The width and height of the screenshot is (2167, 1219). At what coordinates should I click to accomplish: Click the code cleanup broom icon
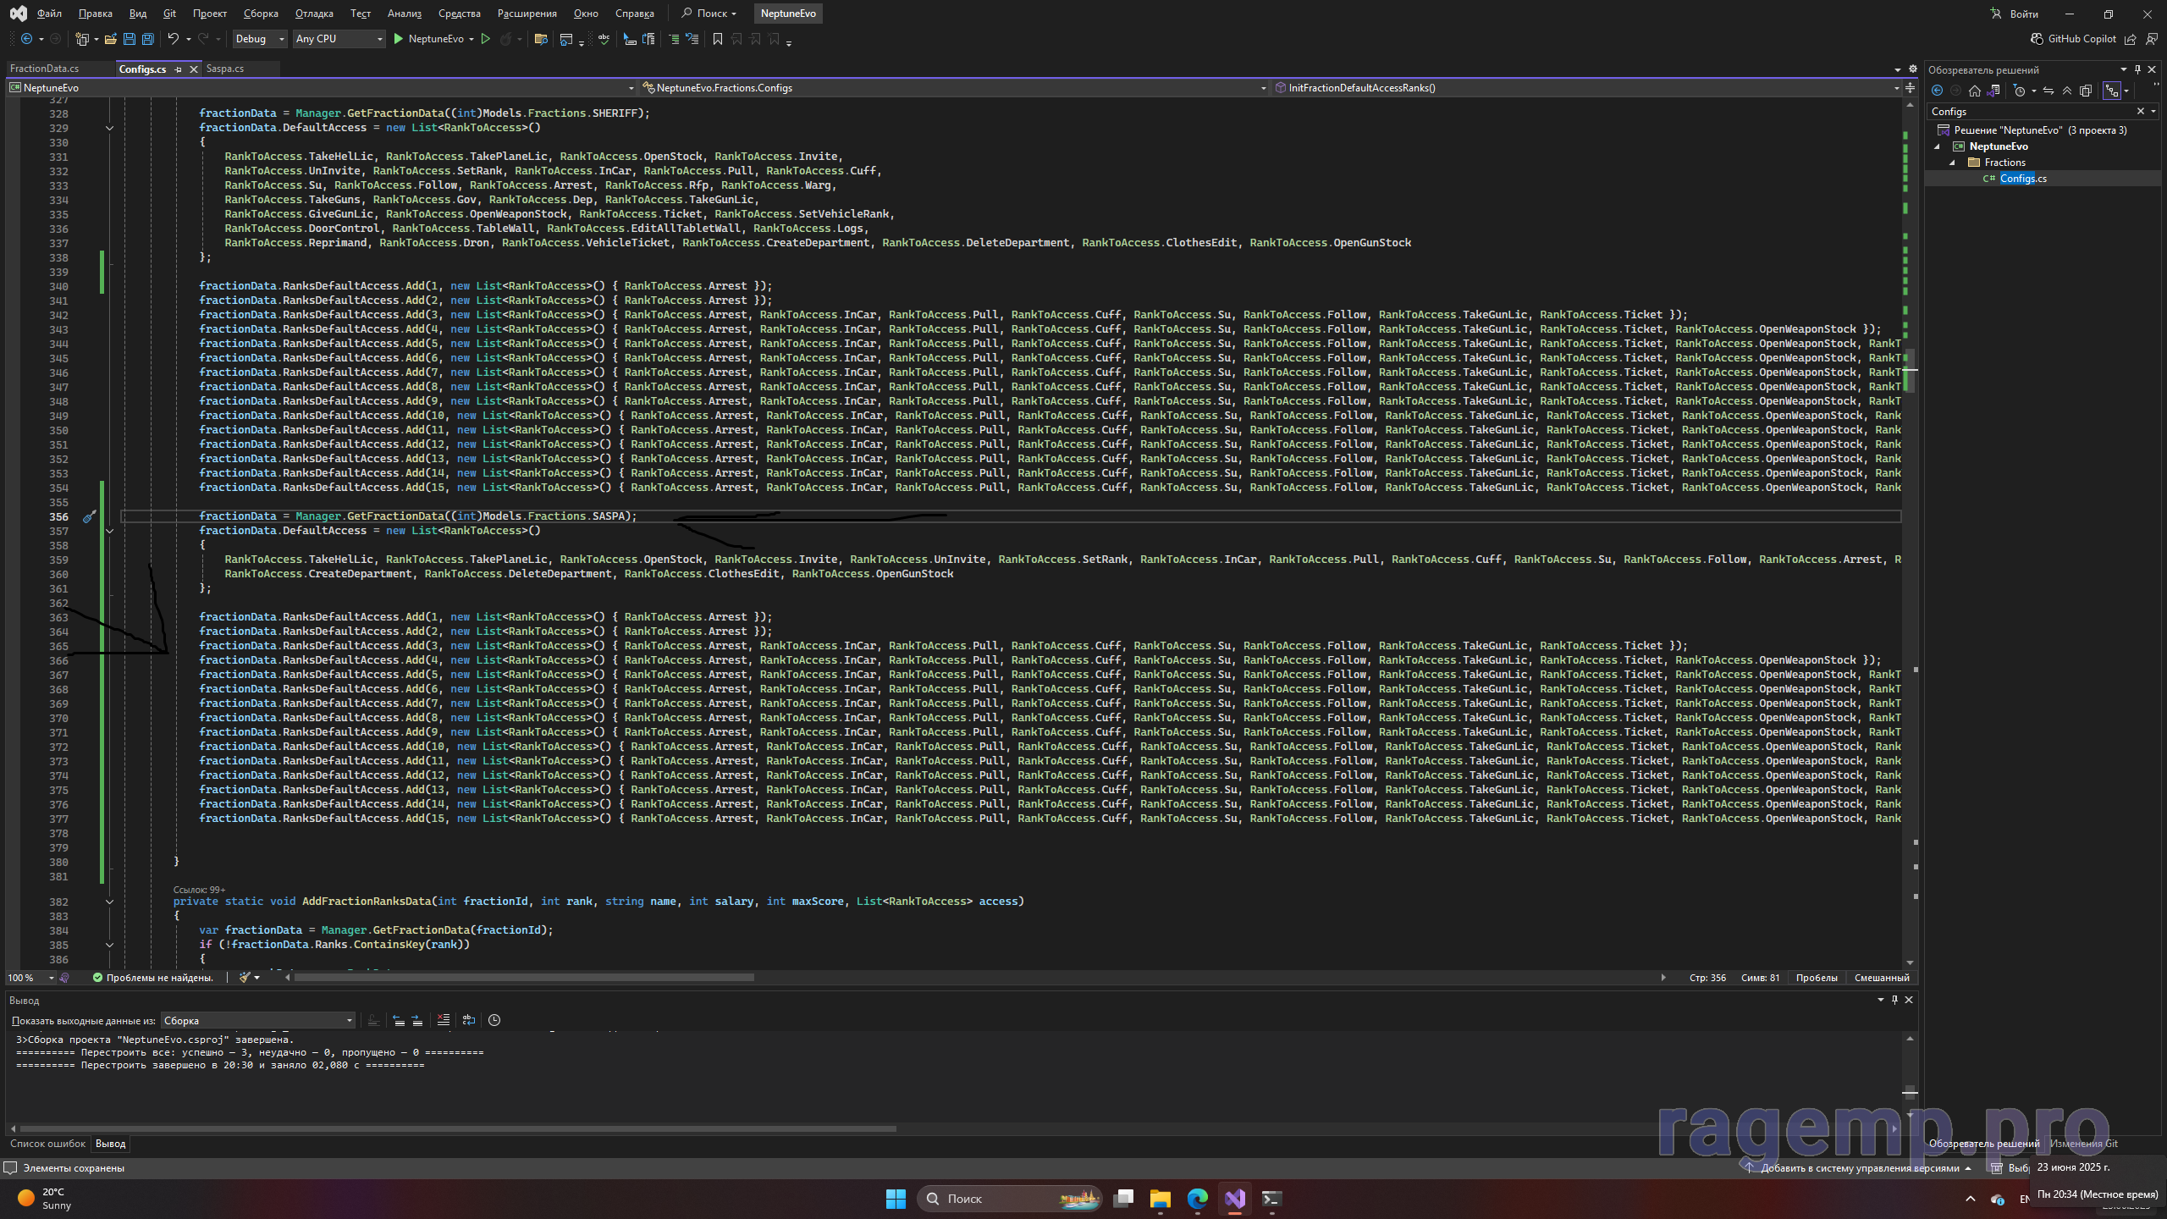[245, 978]
